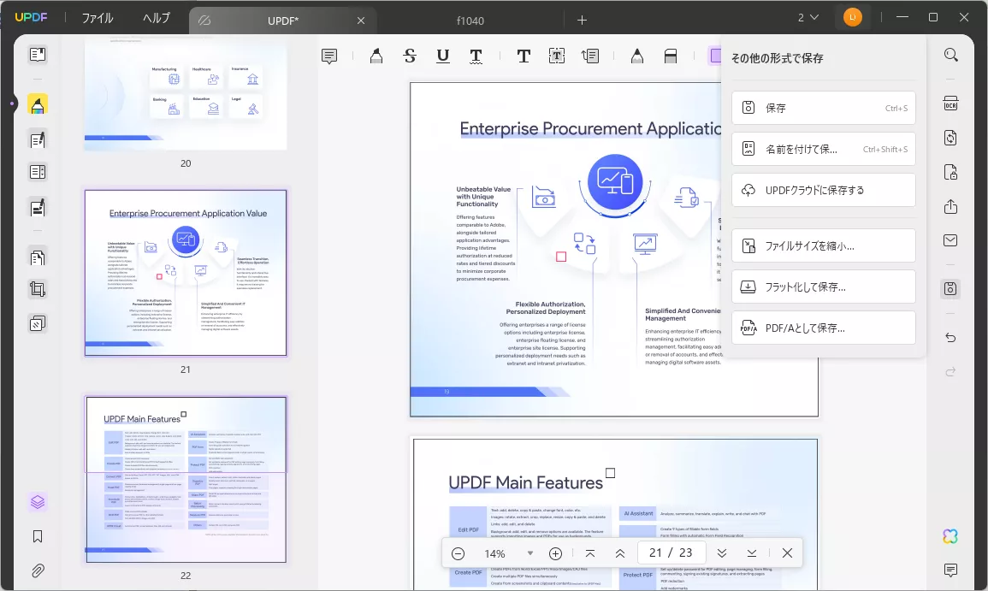Select page 20 thumbnail

click(x=186, y=95)
